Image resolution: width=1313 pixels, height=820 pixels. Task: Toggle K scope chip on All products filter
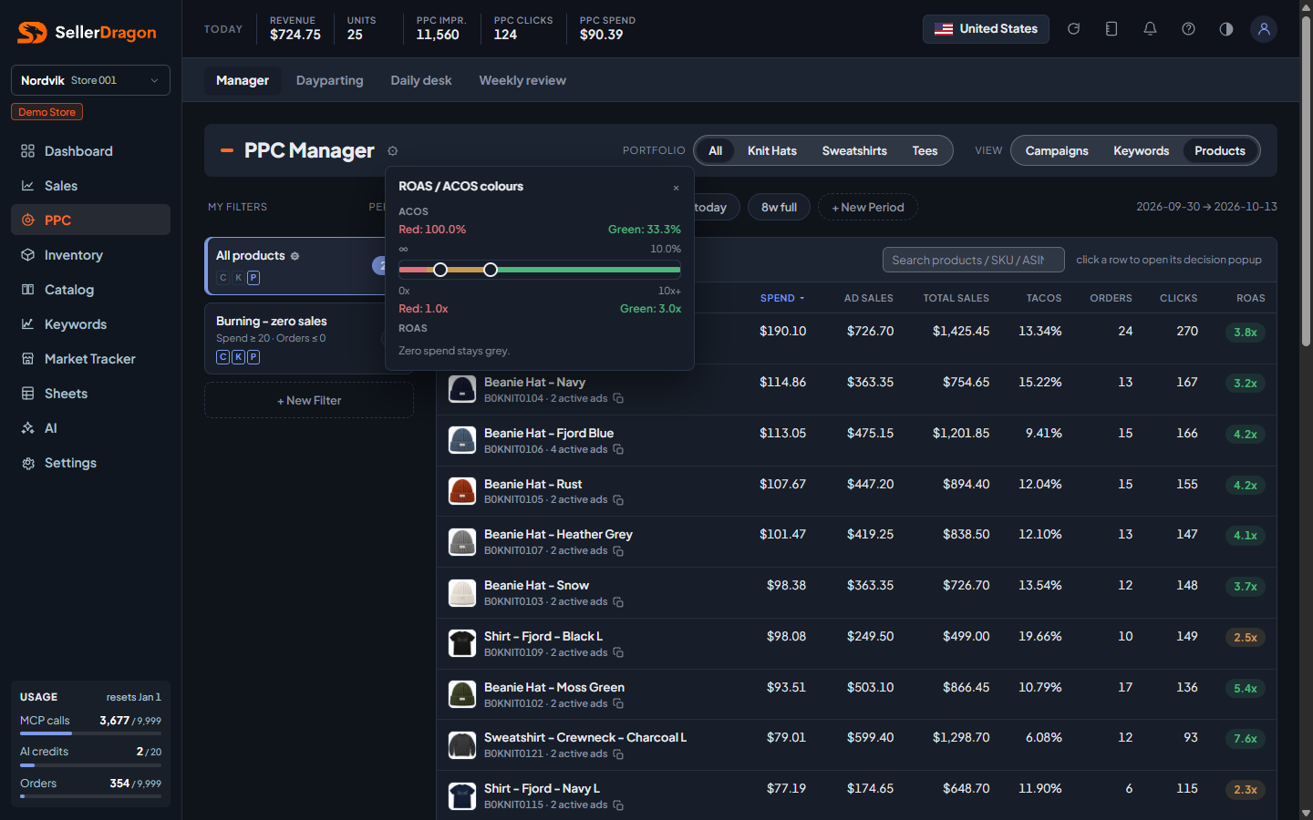(238, 278)
